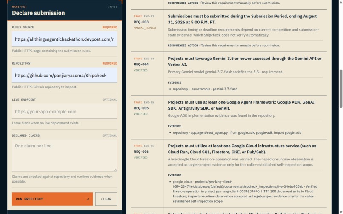The height and width of the screenshot is (214, 343).
Task: Select the REQ-003 requirement ID
Action: (141, 22)
